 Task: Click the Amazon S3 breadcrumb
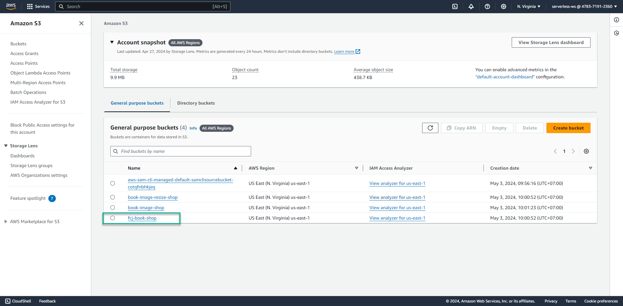coord(116,23)
